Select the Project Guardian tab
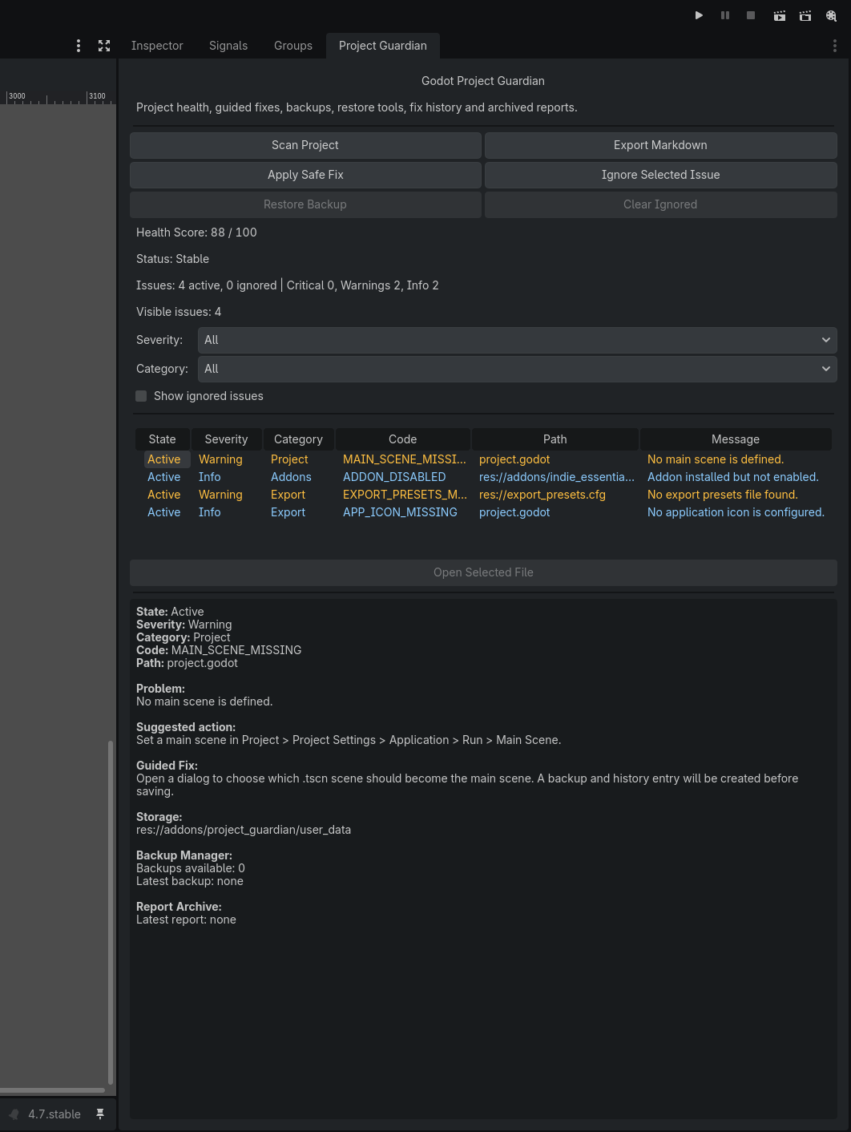Viewport: 851px width, 1132px height. pyautogui.click(x=383, y=46)
